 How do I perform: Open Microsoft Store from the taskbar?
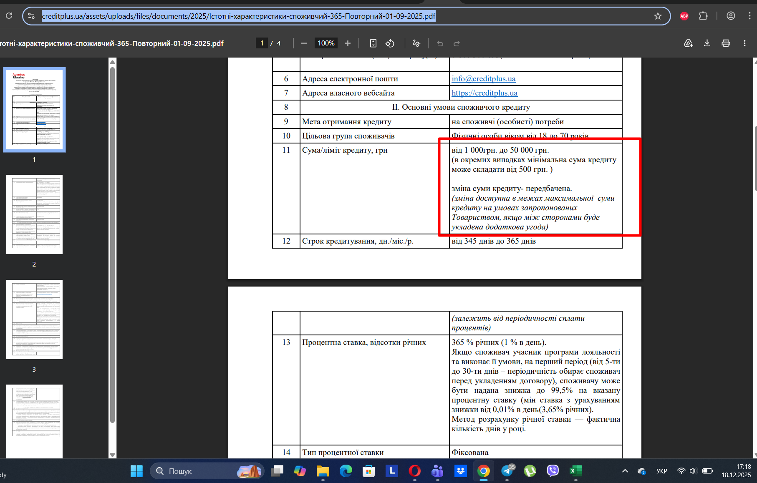point(368,471)
